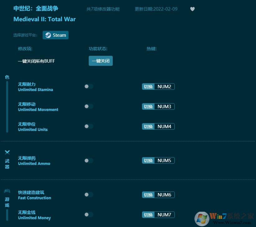Click the 切换 NUM7 hotkey button for money

pos(158,215)
